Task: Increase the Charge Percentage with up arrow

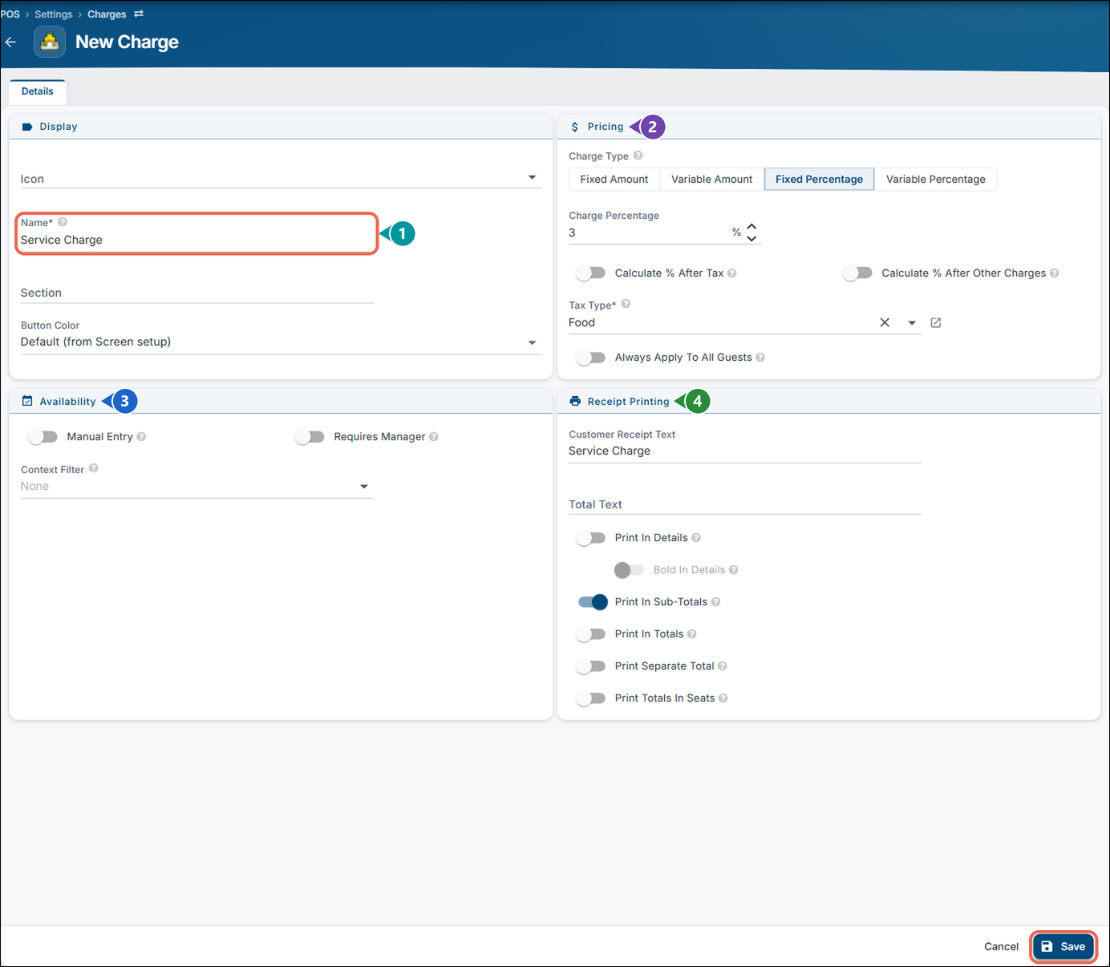Action: pos(751,227)
